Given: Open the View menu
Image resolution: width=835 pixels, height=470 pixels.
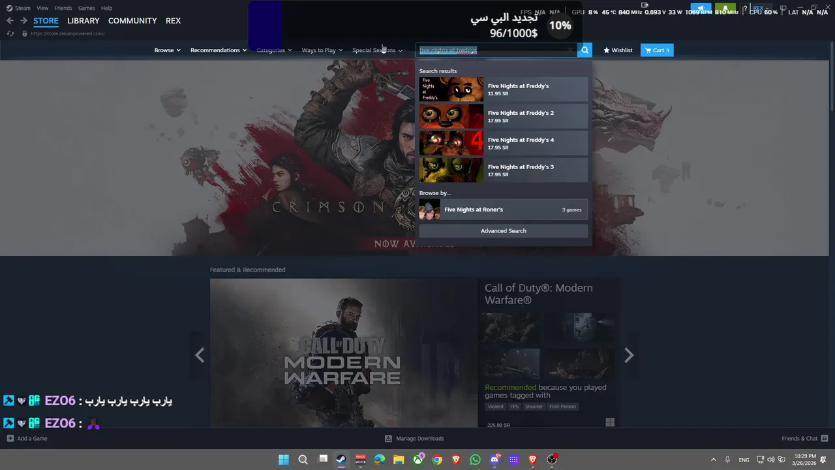Looking at the screenshot, I should tap(42, 8).
